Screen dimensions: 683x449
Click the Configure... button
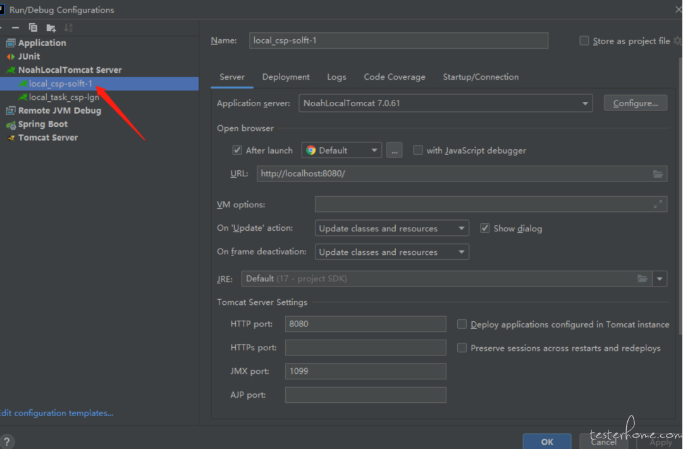[635, 103]
